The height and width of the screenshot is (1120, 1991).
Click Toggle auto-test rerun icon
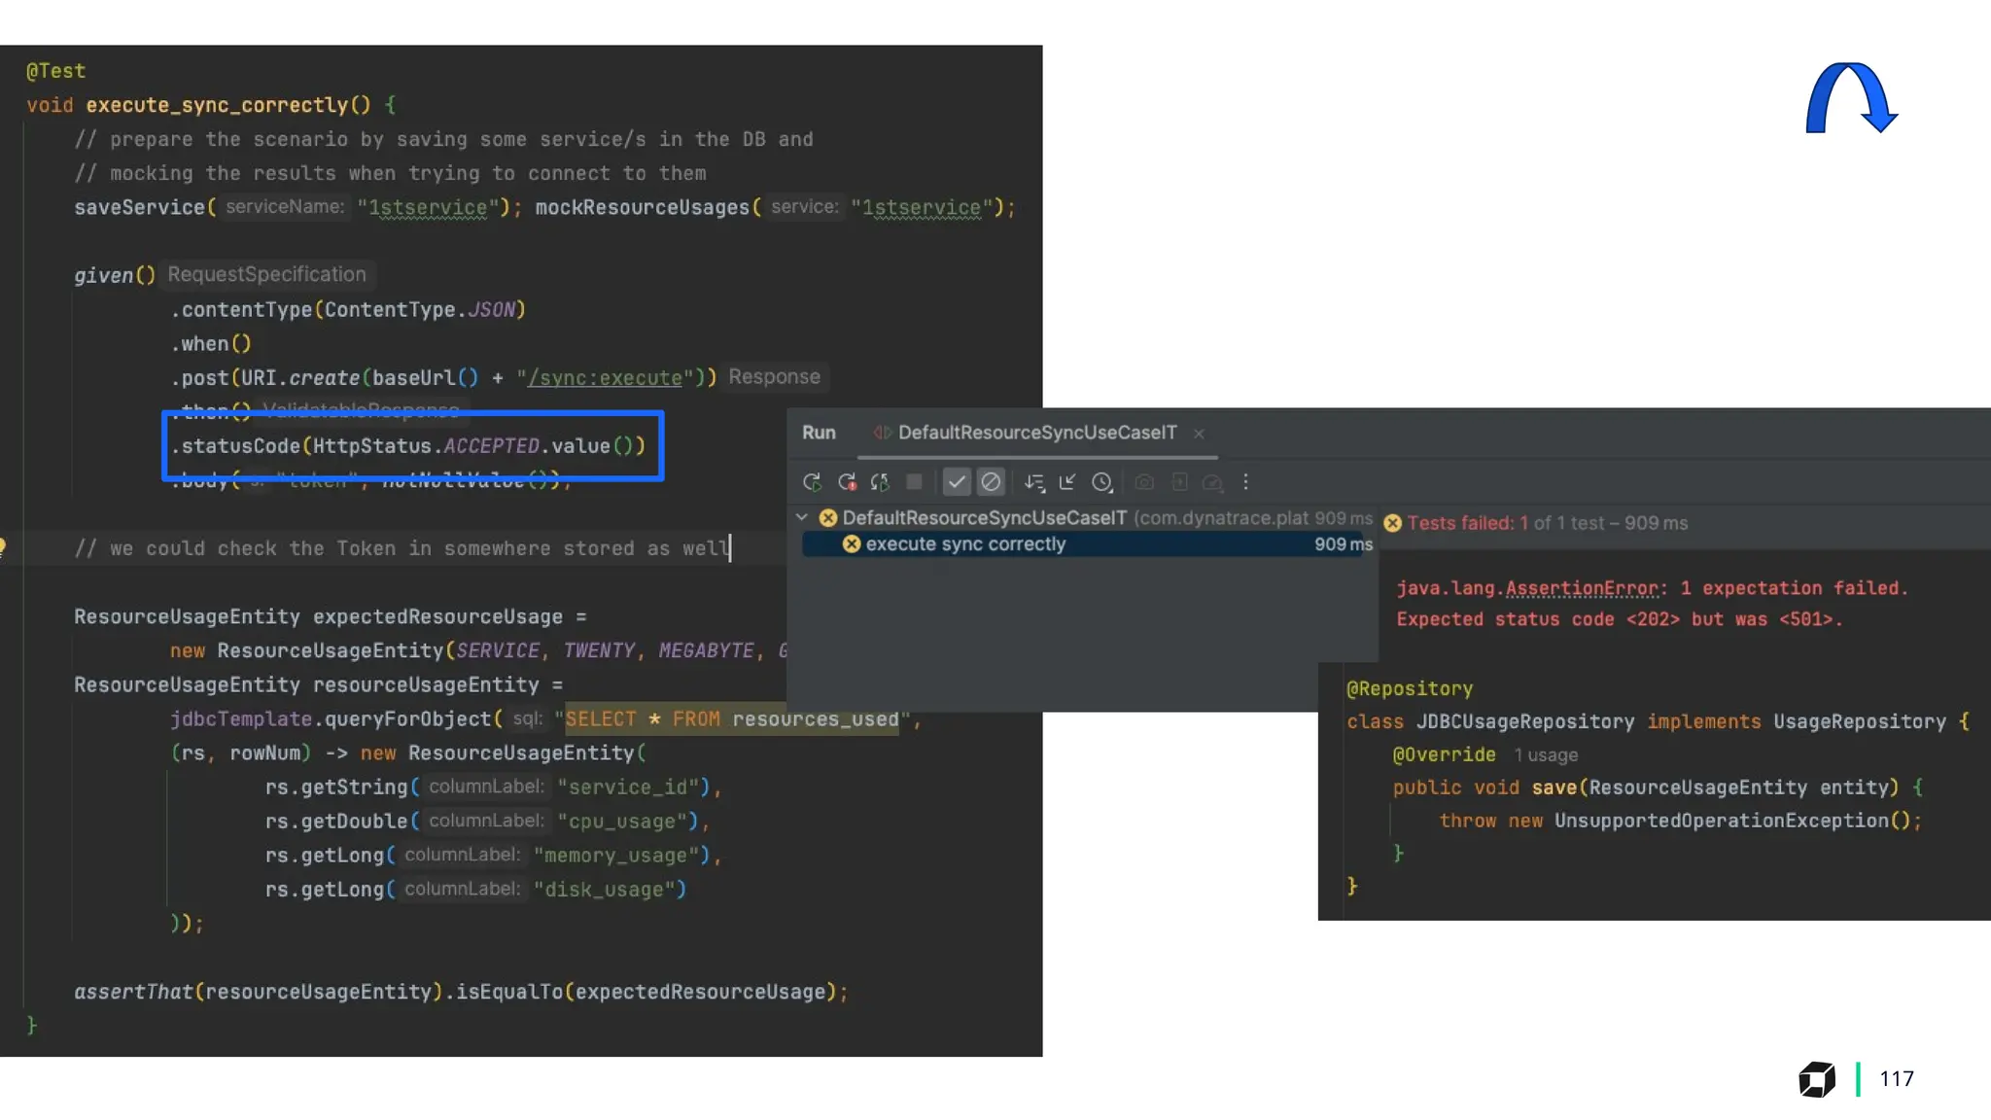[x=880, y=482]
